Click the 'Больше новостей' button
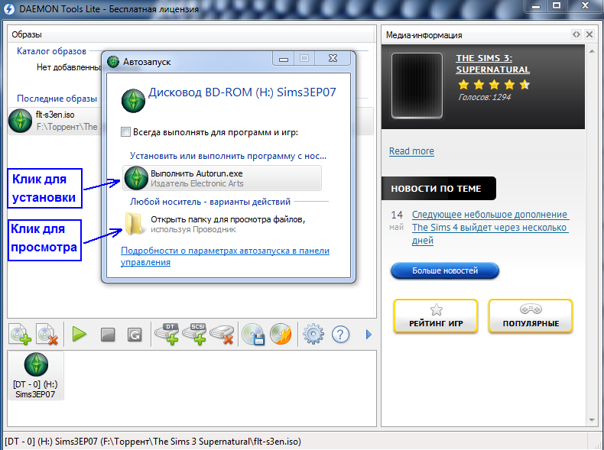 point(445,270)
